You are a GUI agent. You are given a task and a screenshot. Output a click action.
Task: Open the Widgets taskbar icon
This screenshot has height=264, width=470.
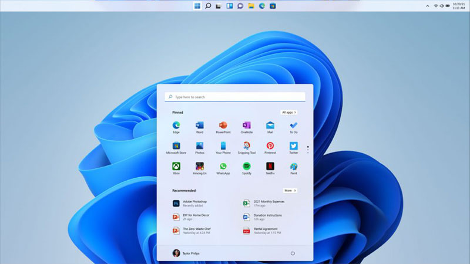point(230,6)
